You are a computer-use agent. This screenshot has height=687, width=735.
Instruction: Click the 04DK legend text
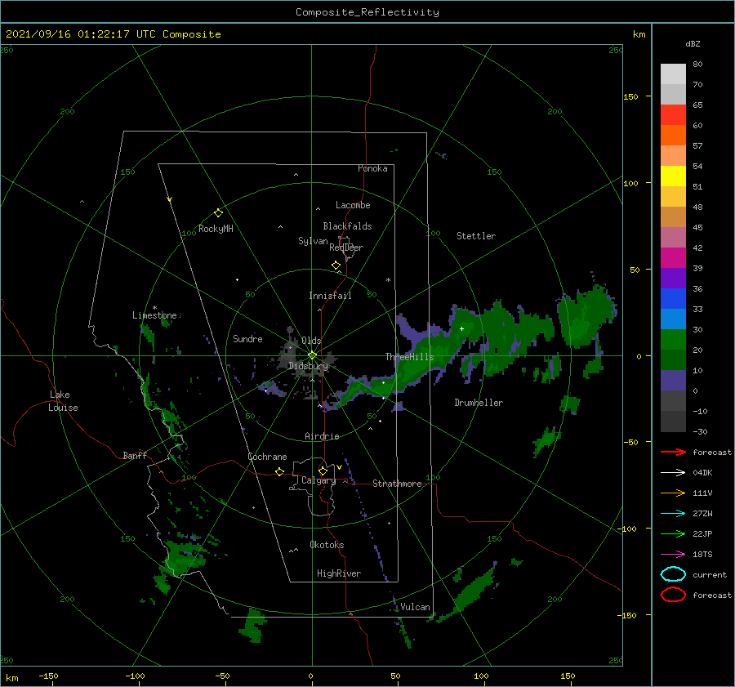click(702, 473)
